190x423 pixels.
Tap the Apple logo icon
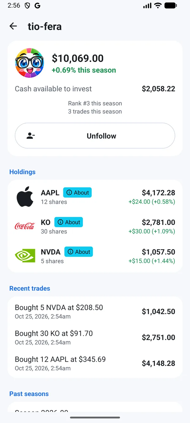pos(25,197)
